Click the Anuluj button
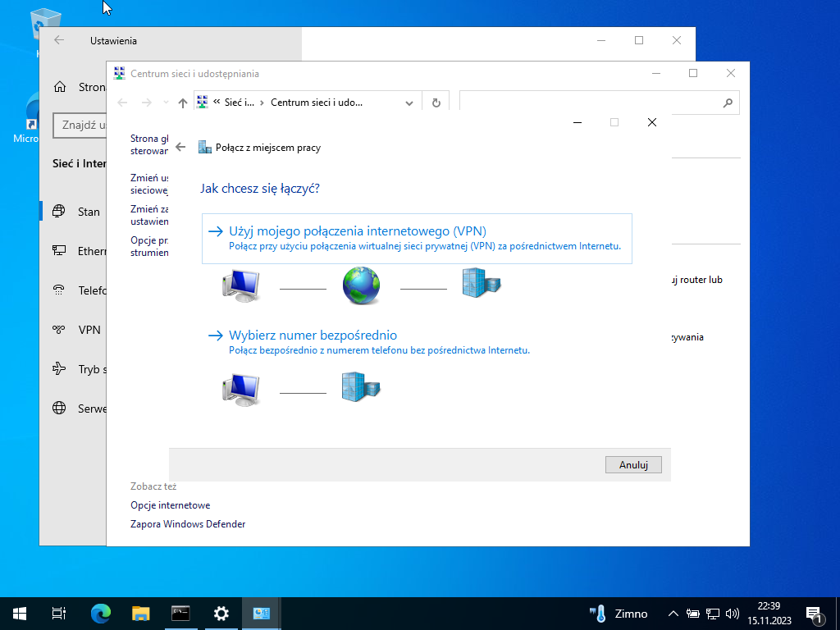The image size is (840, 630). point(633,464)
